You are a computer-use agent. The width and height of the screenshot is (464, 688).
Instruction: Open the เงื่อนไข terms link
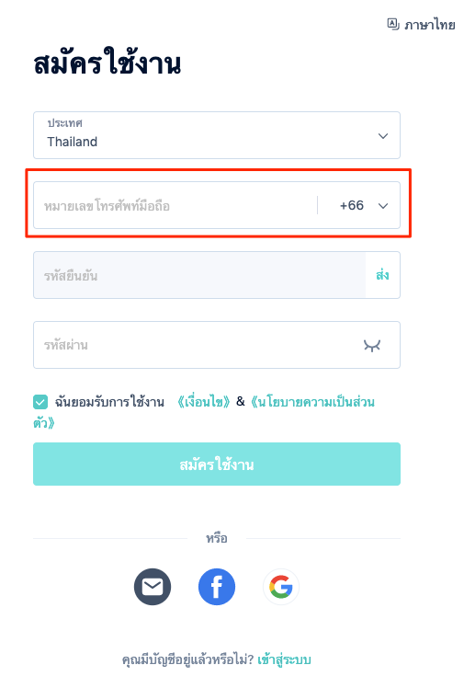(x=204, y=401)
